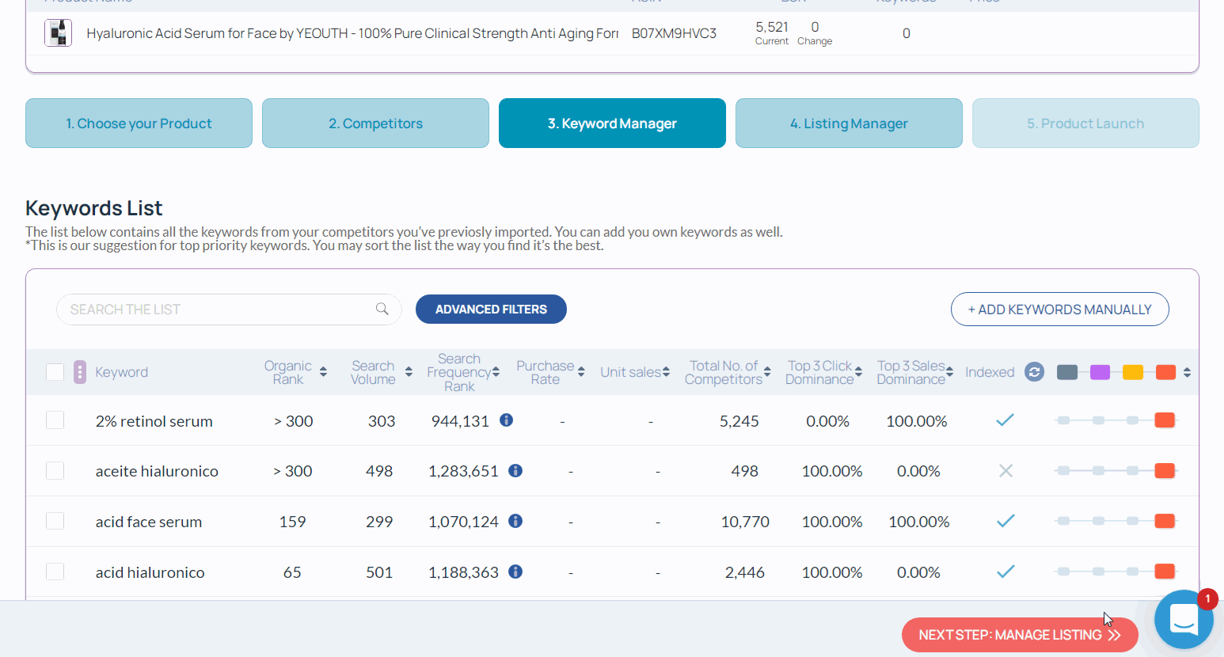Click the purple column options dots icon
The image size is (1224, 657).
click(x=80, y=372)
